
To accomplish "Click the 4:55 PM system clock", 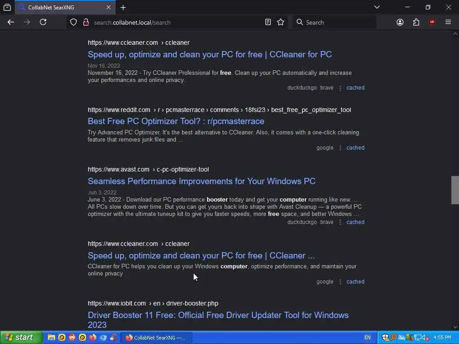I will pyautogui.click(x=442, y=338).
